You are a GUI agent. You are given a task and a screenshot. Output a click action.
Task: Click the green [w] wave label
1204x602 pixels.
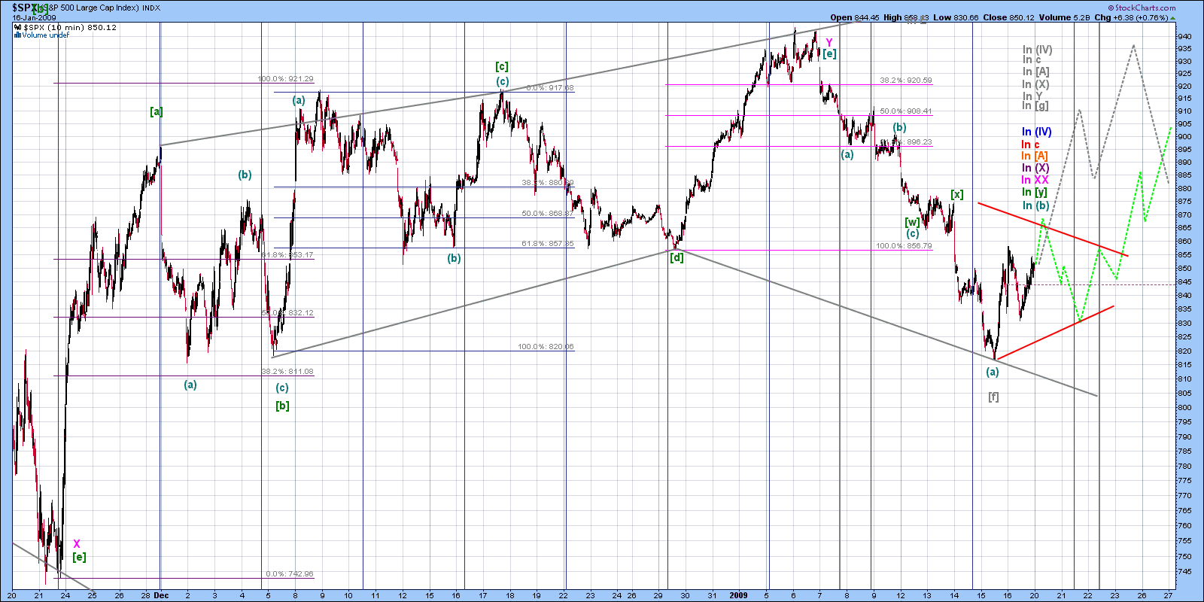point(912,222)
